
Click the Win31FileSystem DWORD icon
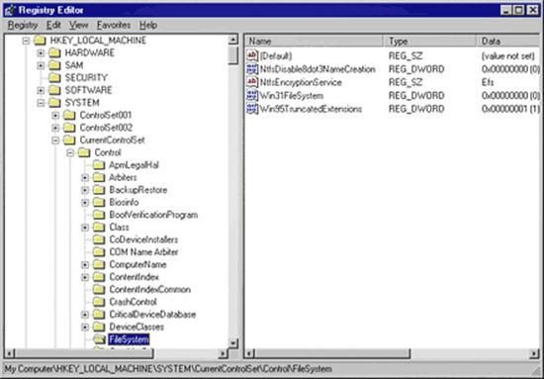252,95
